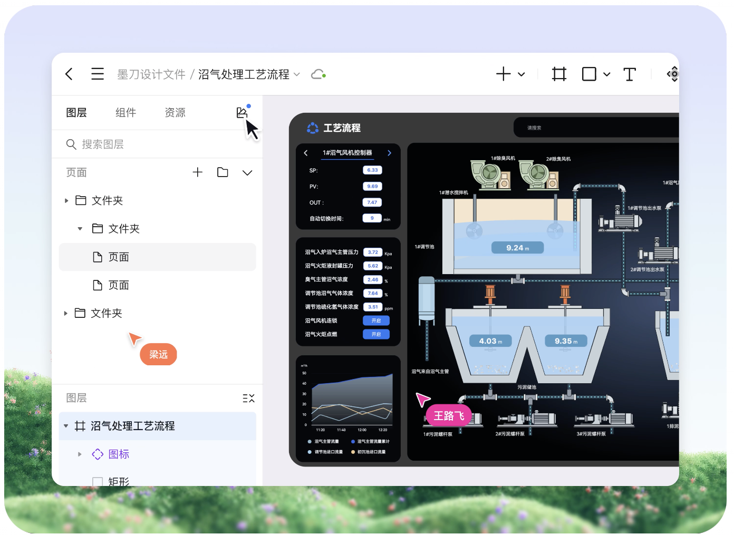This screenshot has width=734, height=544.
Task: Click the back arrow icon
Action: pos(69,74)
